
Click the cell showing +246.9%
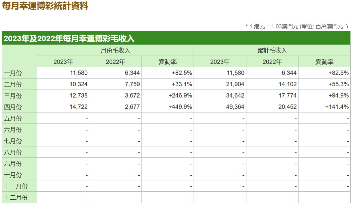[180, 96]
